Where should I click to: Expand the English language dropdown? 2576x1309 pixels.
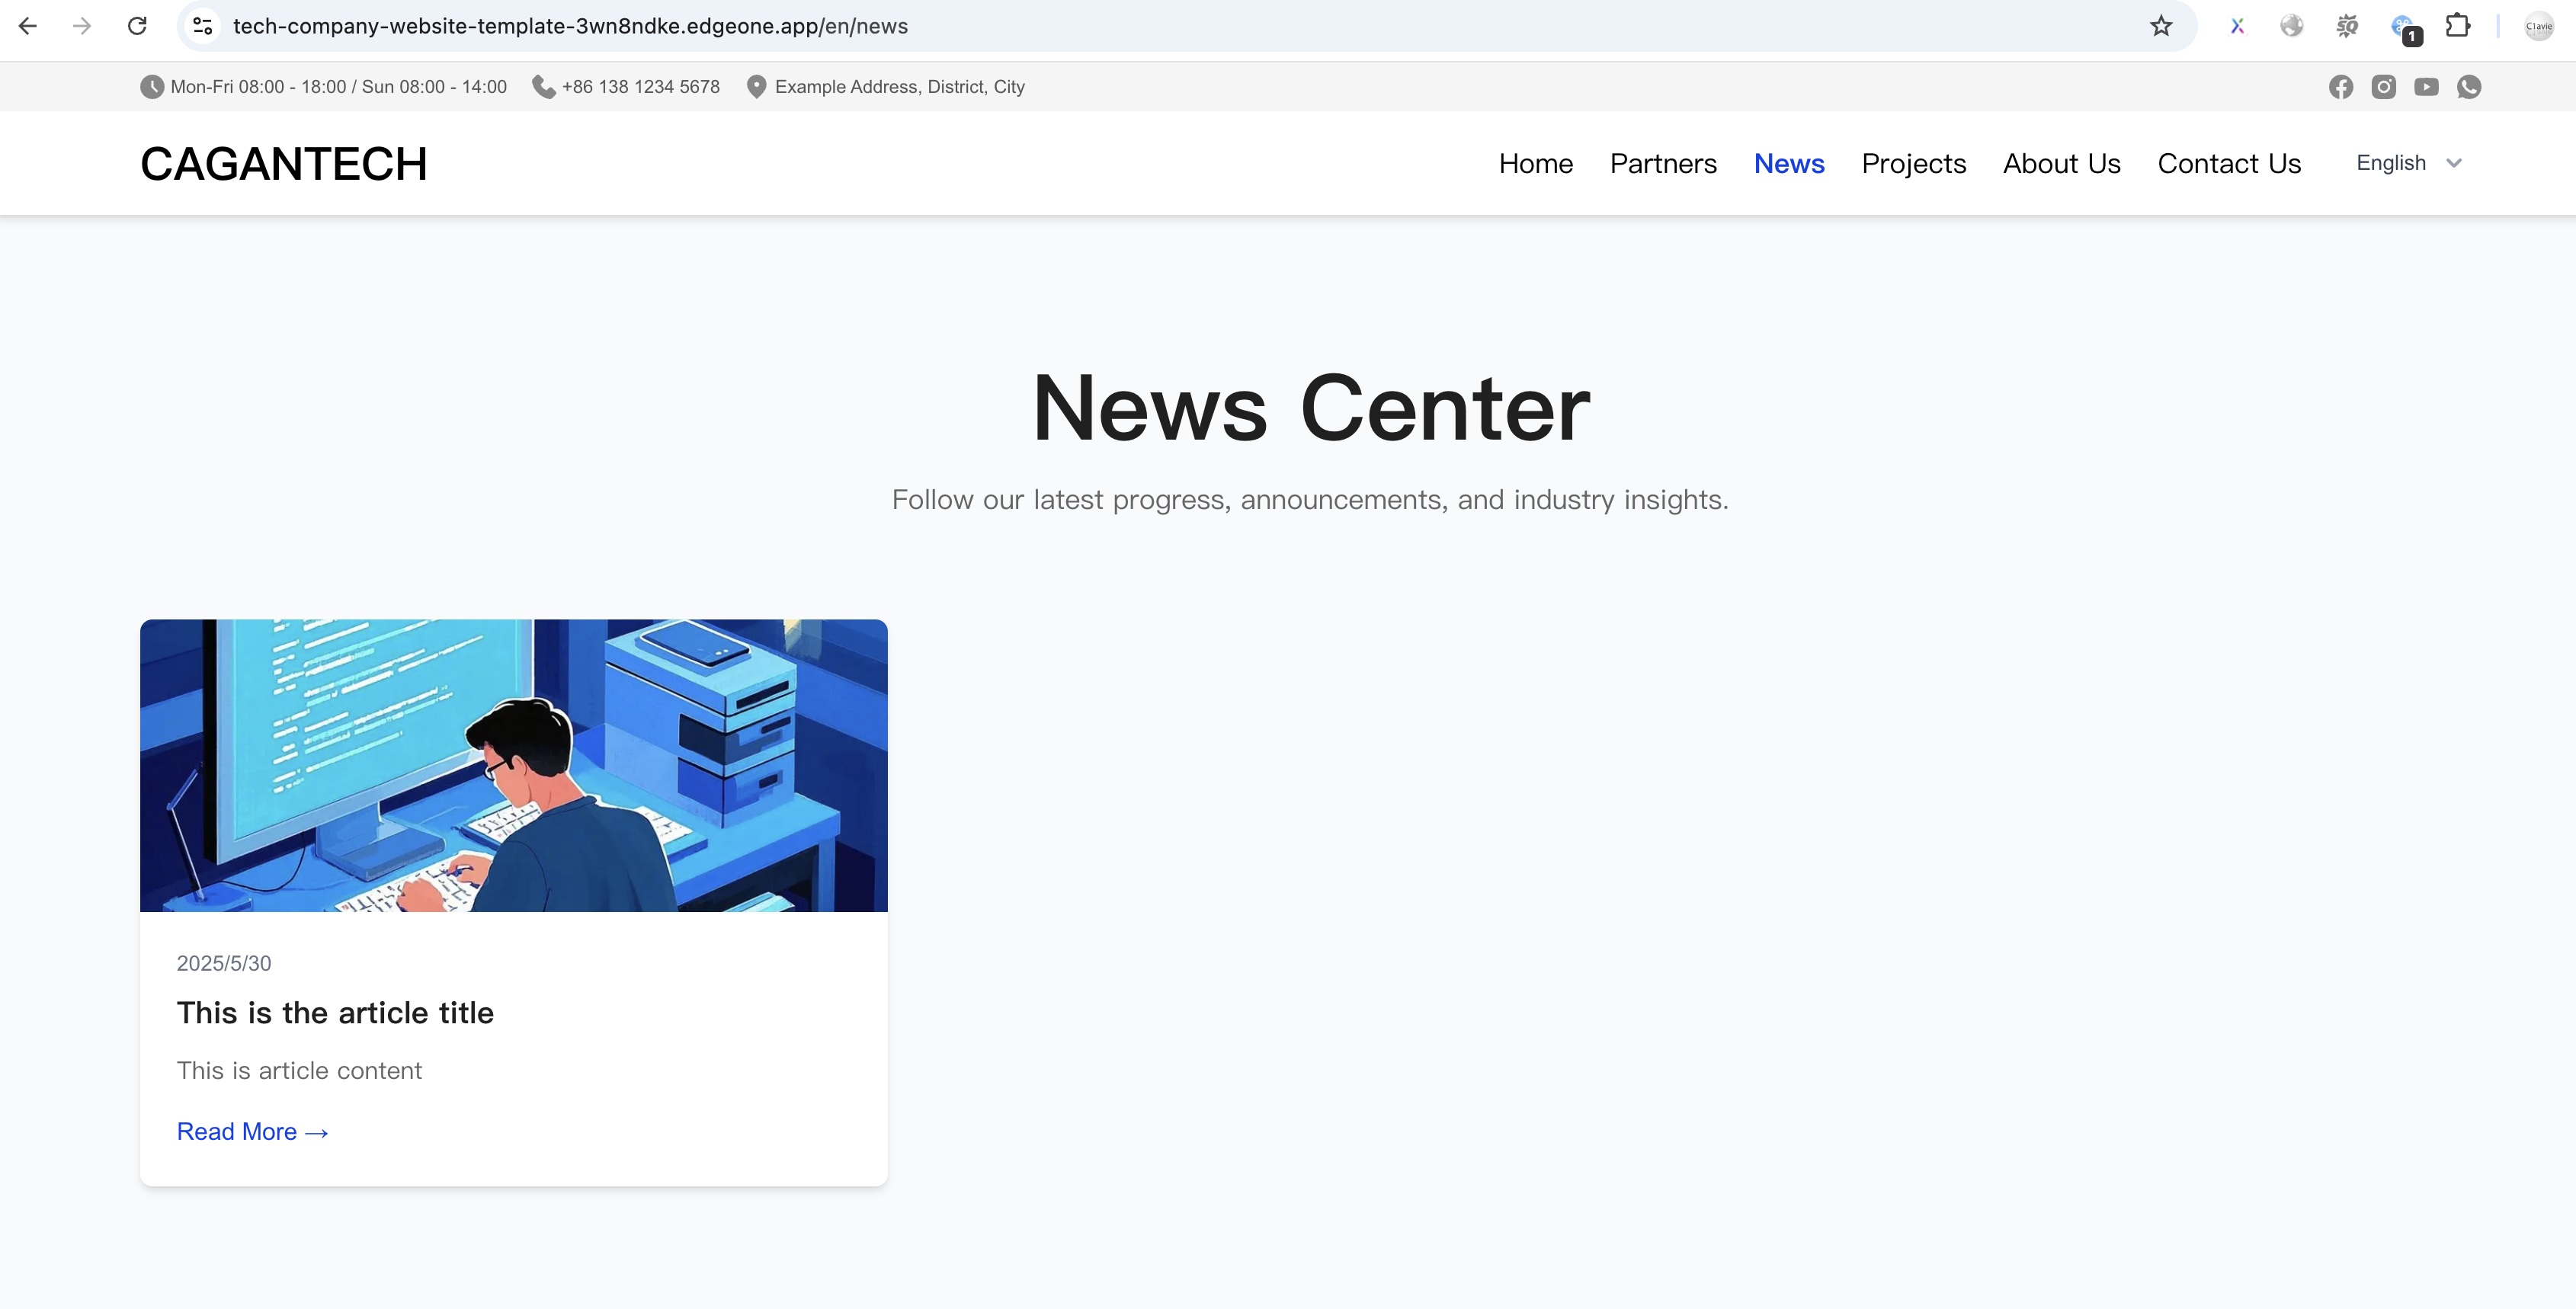point(2391,163)
